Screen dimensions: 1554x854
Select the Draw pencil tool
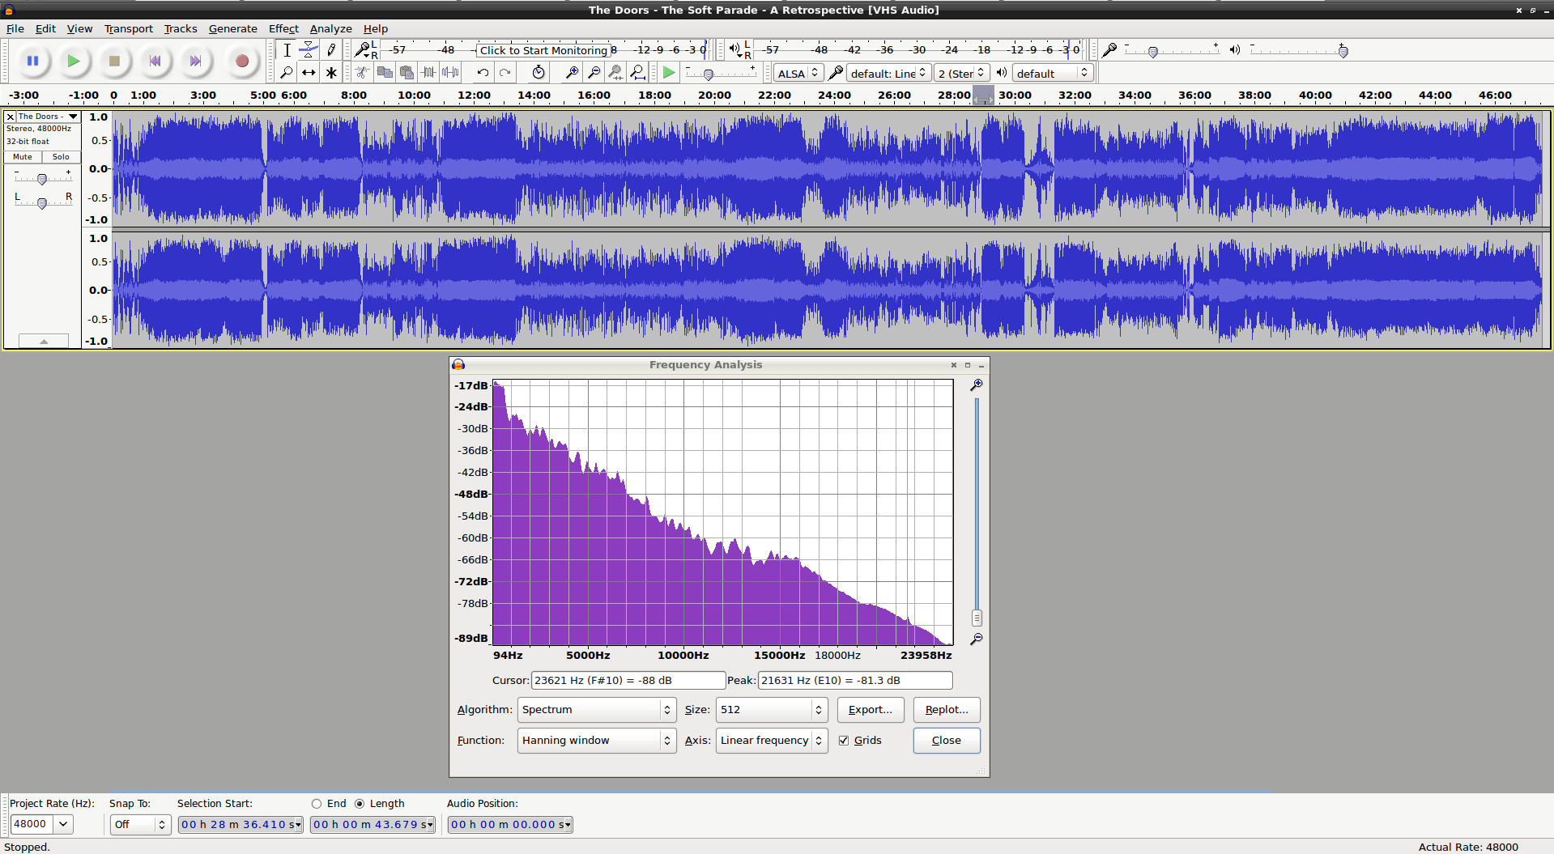click(331, 50)
